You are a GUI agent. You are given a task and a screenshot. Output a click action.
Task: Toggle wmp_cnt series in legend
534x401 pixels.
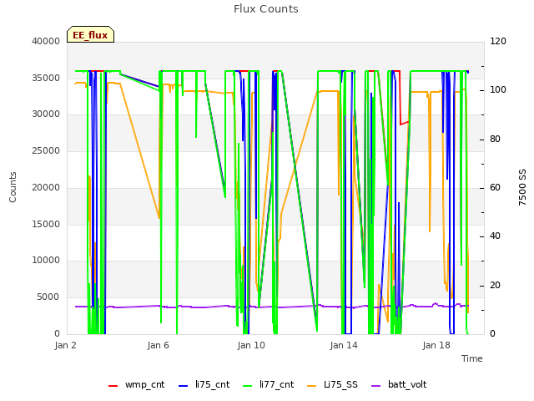[136, 384]
